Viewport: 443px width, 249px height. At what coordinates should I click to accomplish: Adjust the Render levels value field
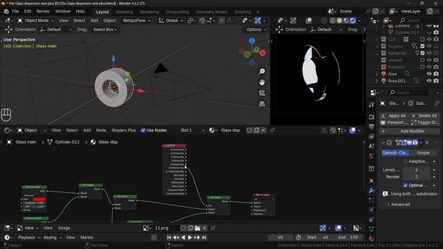point(417,177)
